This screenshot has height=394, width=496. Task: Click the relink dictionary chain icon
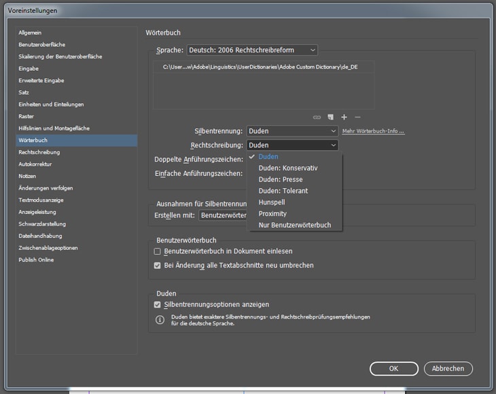317,118
